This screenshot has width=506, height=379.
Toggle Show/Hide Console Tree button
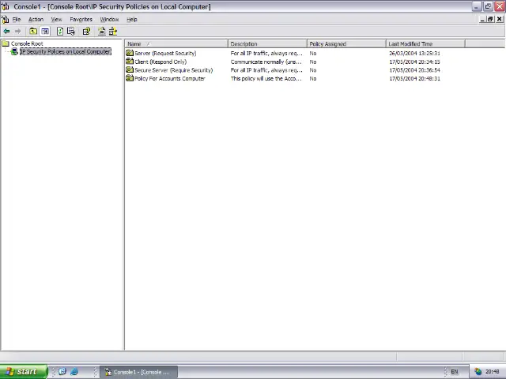45,32
